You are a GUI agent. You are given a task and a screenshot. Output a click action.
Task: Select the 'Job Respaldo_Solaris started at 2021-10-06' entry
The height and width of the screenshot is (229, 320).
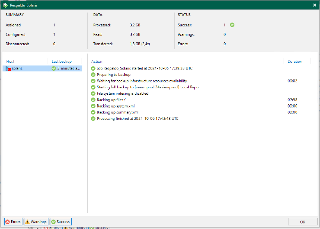(144, 68)
